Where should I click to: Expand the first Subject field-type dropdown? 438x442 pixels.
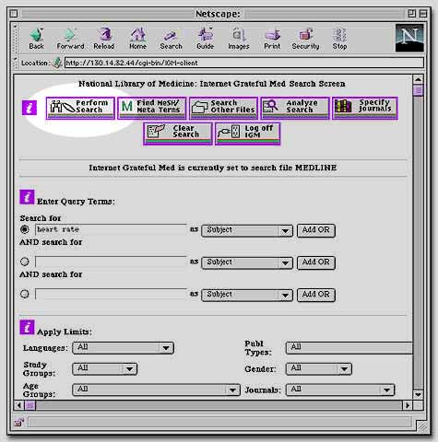click(x=247, y=230)
